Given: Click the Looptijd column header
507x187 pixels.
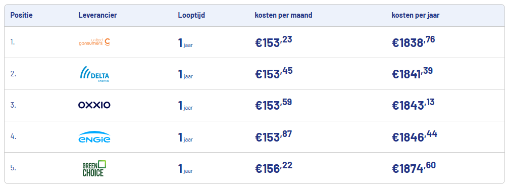Looking at the screenshot, I should (191, 15).
